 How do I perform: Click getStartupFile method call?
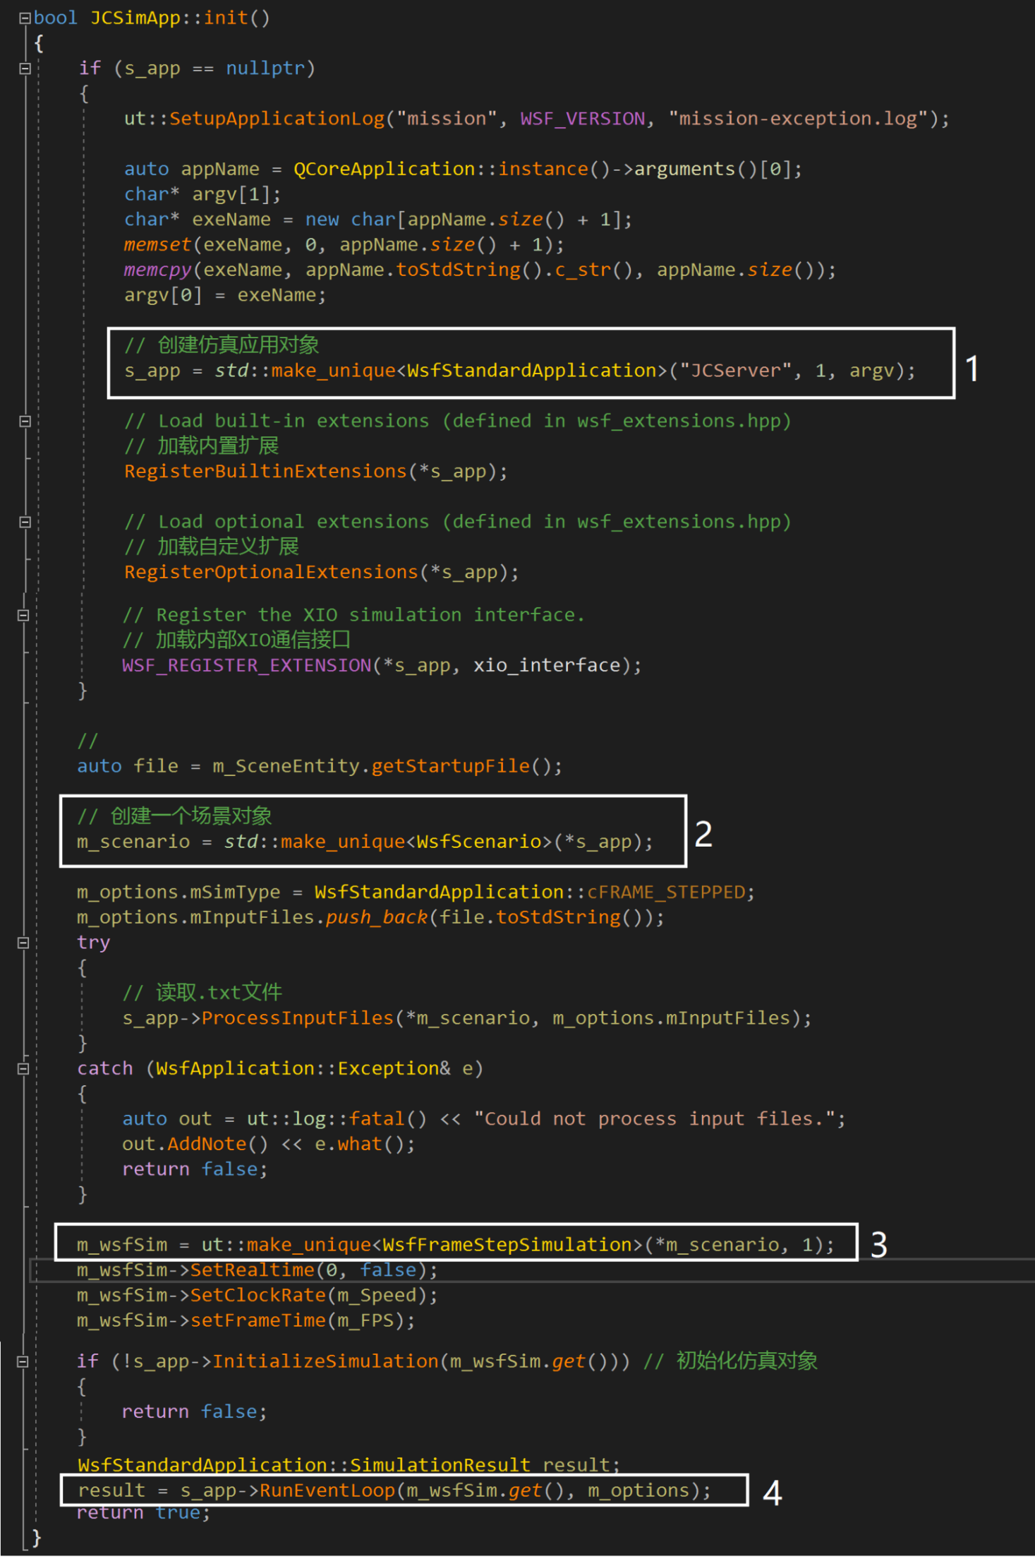point(450,767)
